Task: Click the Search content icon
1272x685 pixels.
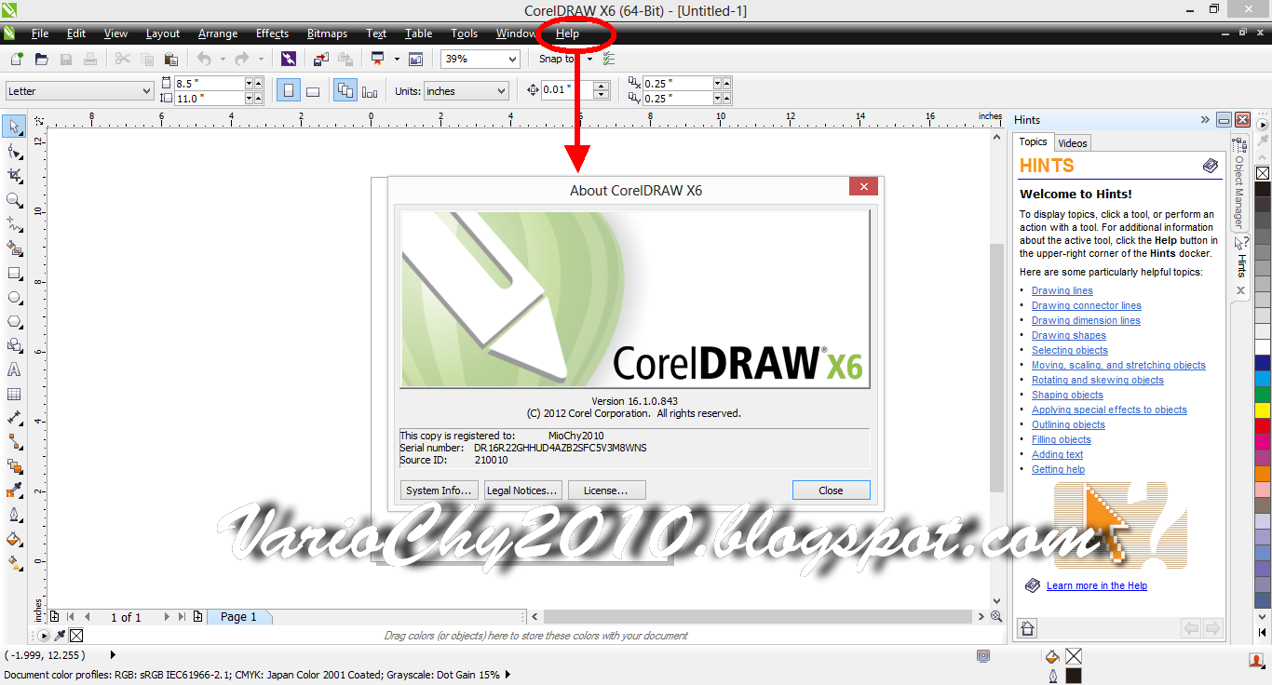Action: (x=289, y=59)
